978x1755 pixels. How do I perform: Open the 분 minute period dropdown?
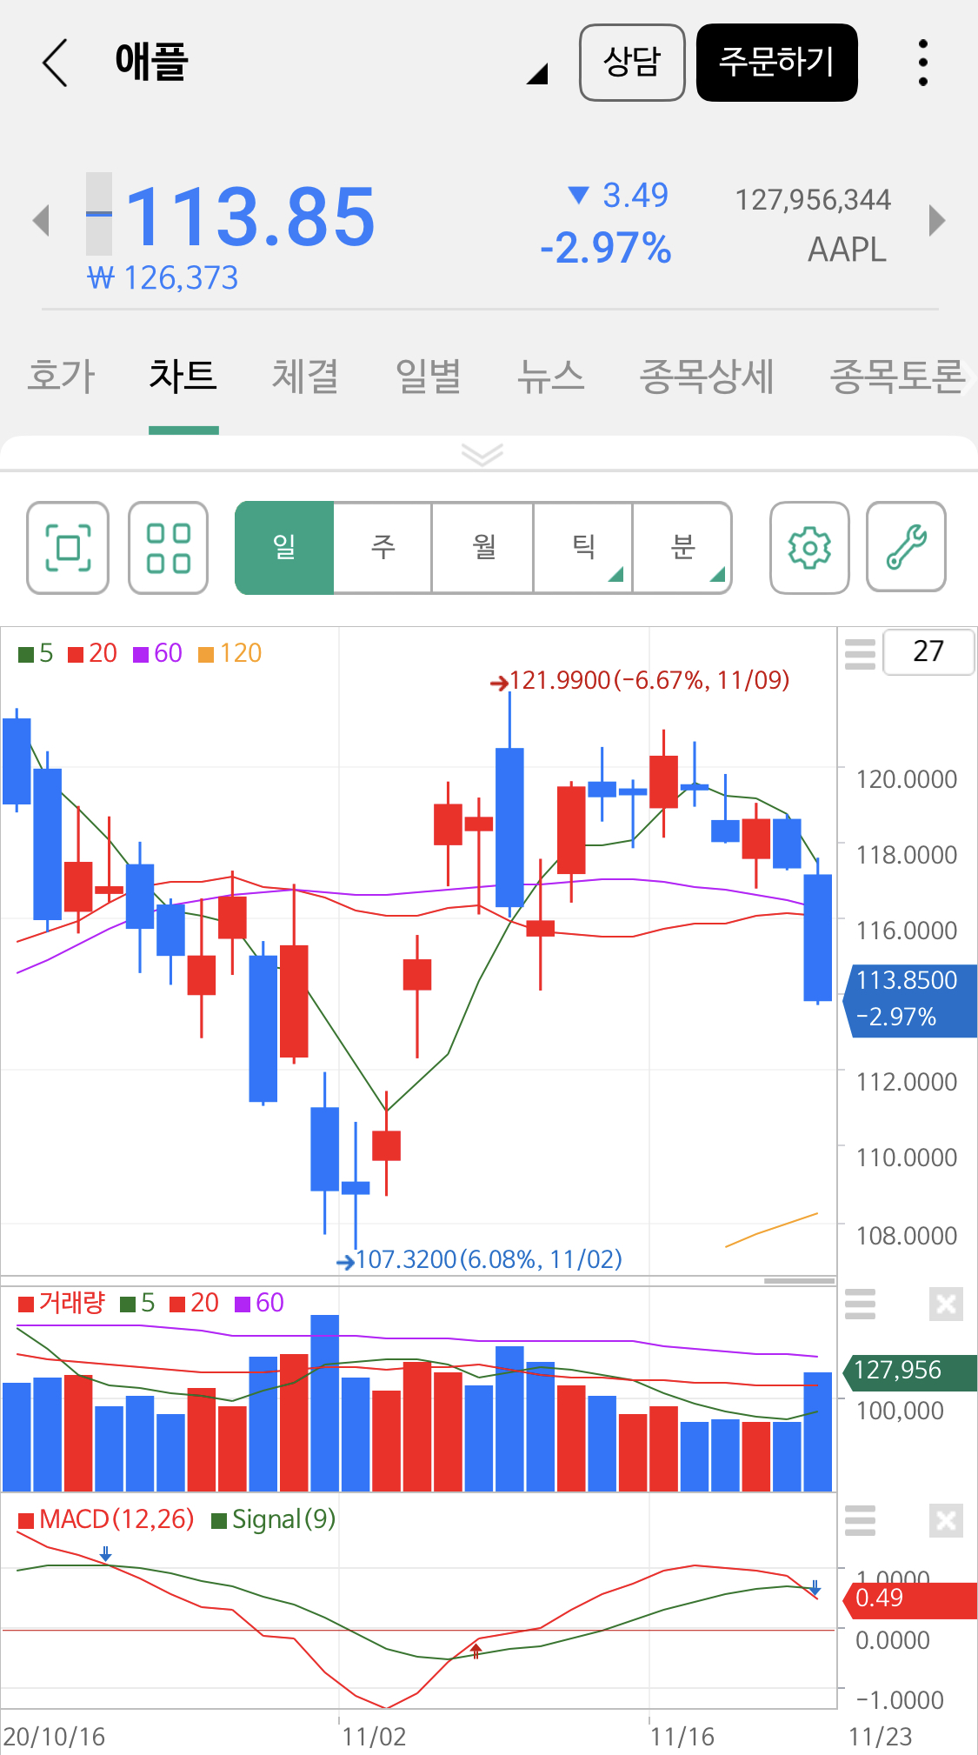pyautogui.click(x=682, y=548)
